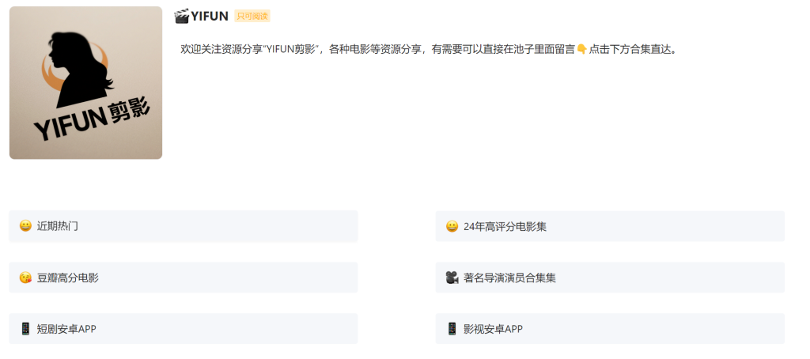The image size is (810, 359).
Task: Click the phone icon beside 短剧安卓APP
Action: pos(25,328)
